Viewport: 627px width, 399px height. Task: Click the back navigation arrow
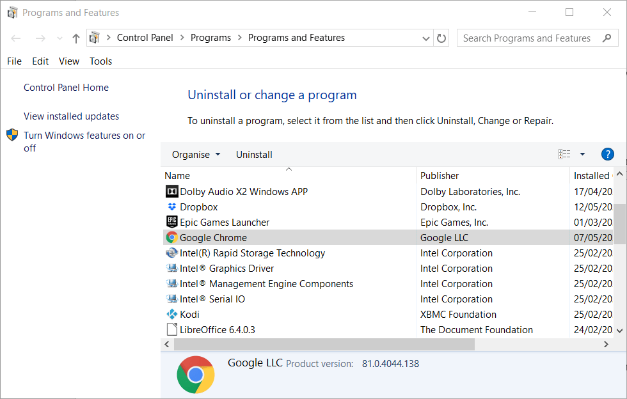click(x=15, y=38)
